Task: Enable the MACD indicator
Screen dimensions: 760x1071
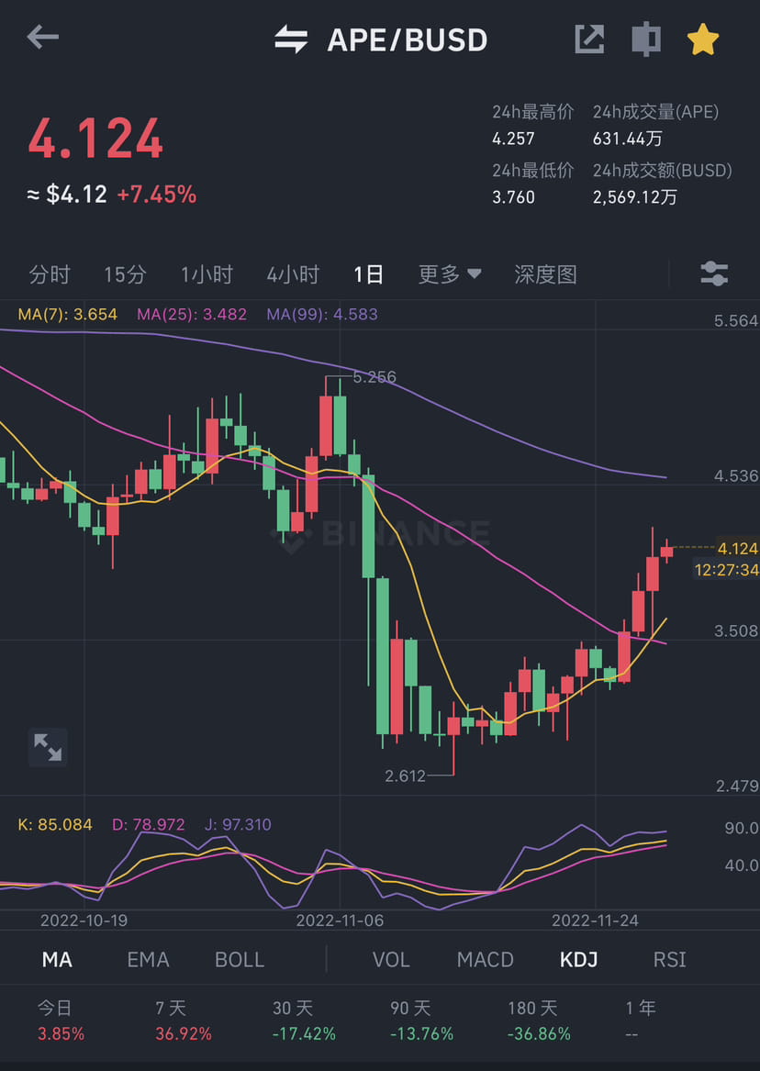Action: (x=485, y=959)
